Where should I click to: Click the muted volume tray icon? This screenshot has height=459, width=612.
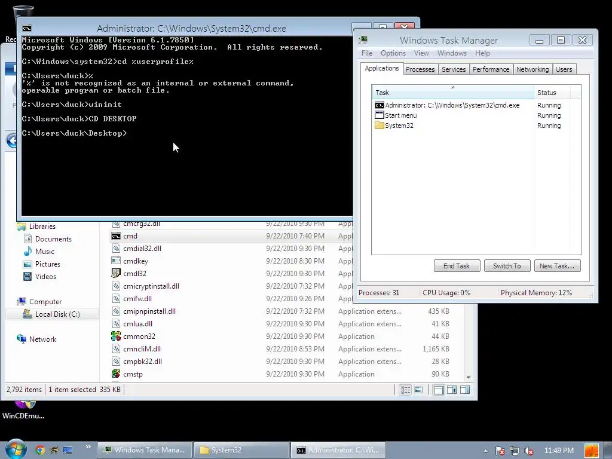click(529, 451)
